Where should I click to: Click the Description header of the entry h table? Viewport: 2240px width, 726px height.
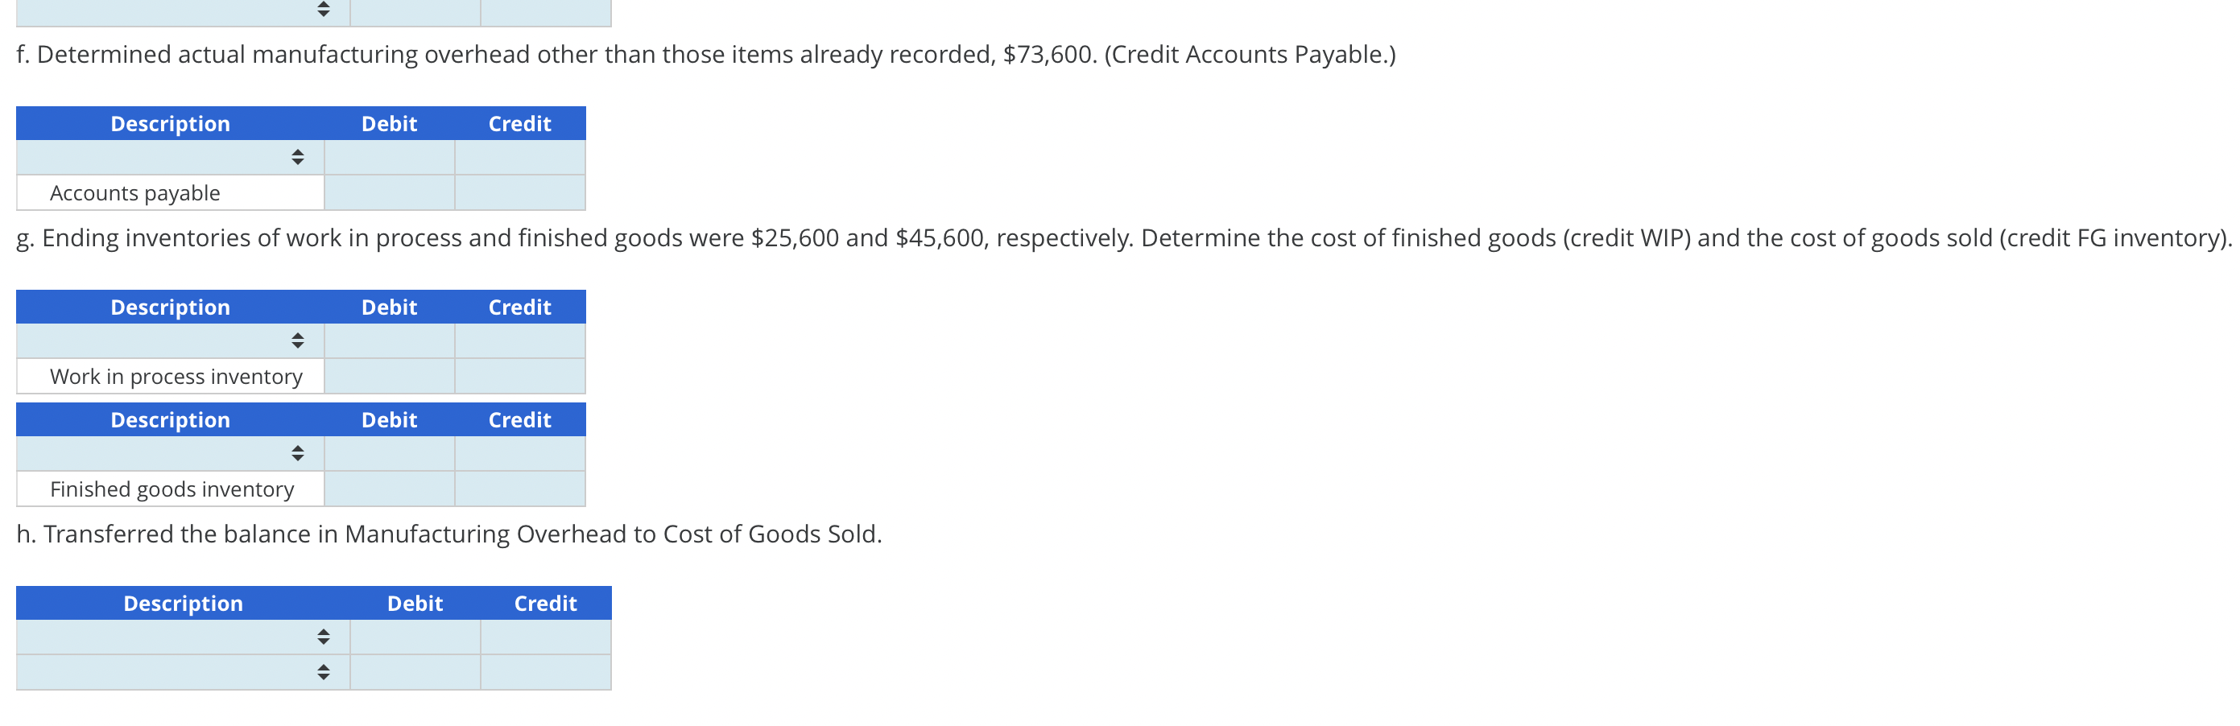pos(182,603)
